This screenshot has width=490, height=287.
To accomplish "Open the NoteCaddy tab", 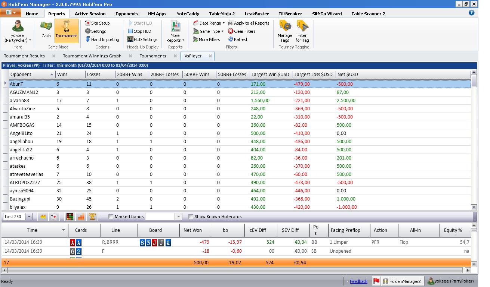I will [x=188, y=14].
